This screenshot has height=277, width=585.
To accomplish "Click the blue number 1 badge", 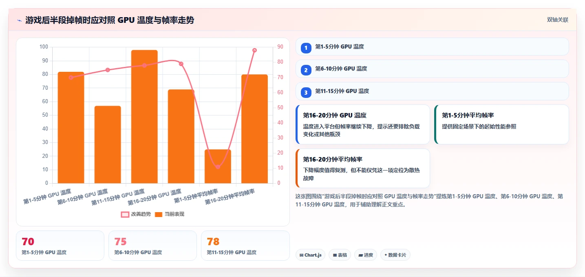I will tap(306, 48).
